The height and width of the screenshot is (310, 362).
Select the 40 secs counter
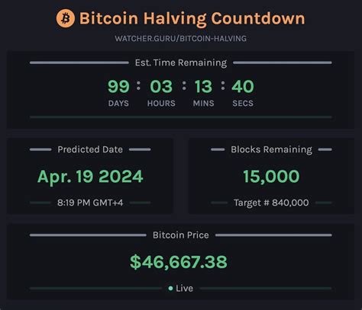(x=243, y=87)
